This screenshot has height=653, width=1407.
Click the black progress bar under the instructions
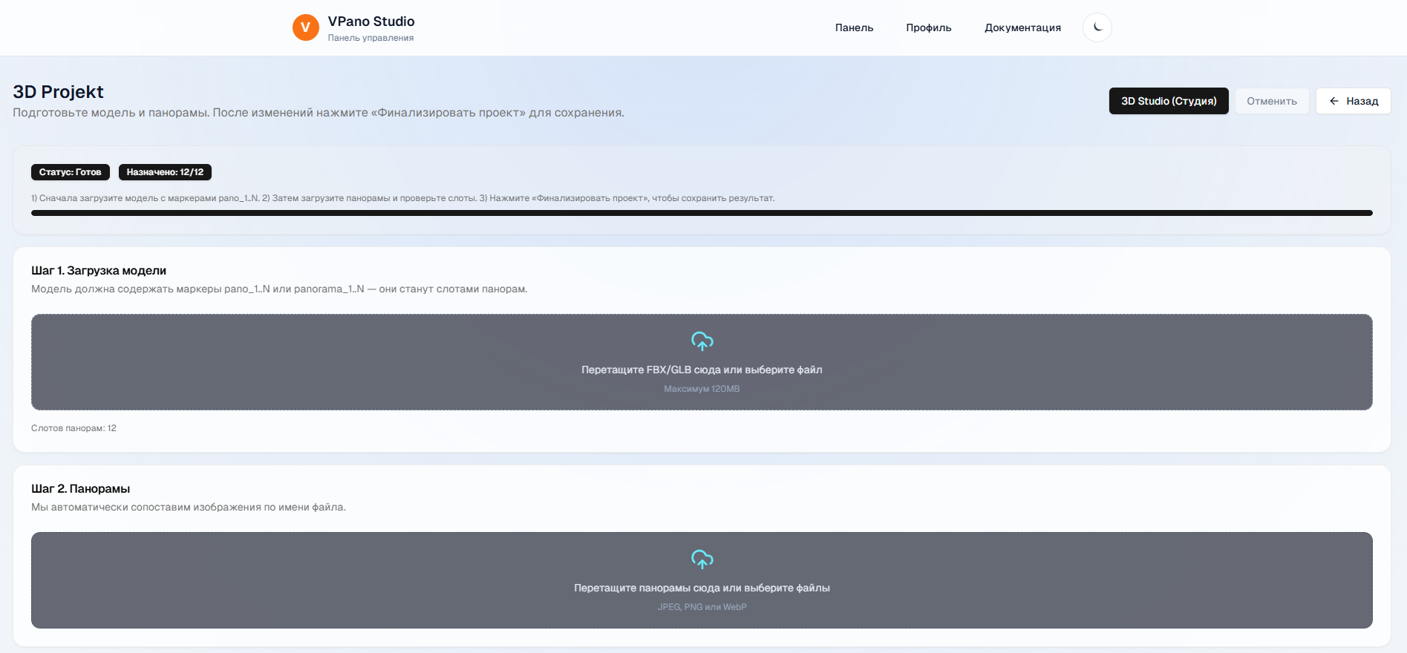702,213
